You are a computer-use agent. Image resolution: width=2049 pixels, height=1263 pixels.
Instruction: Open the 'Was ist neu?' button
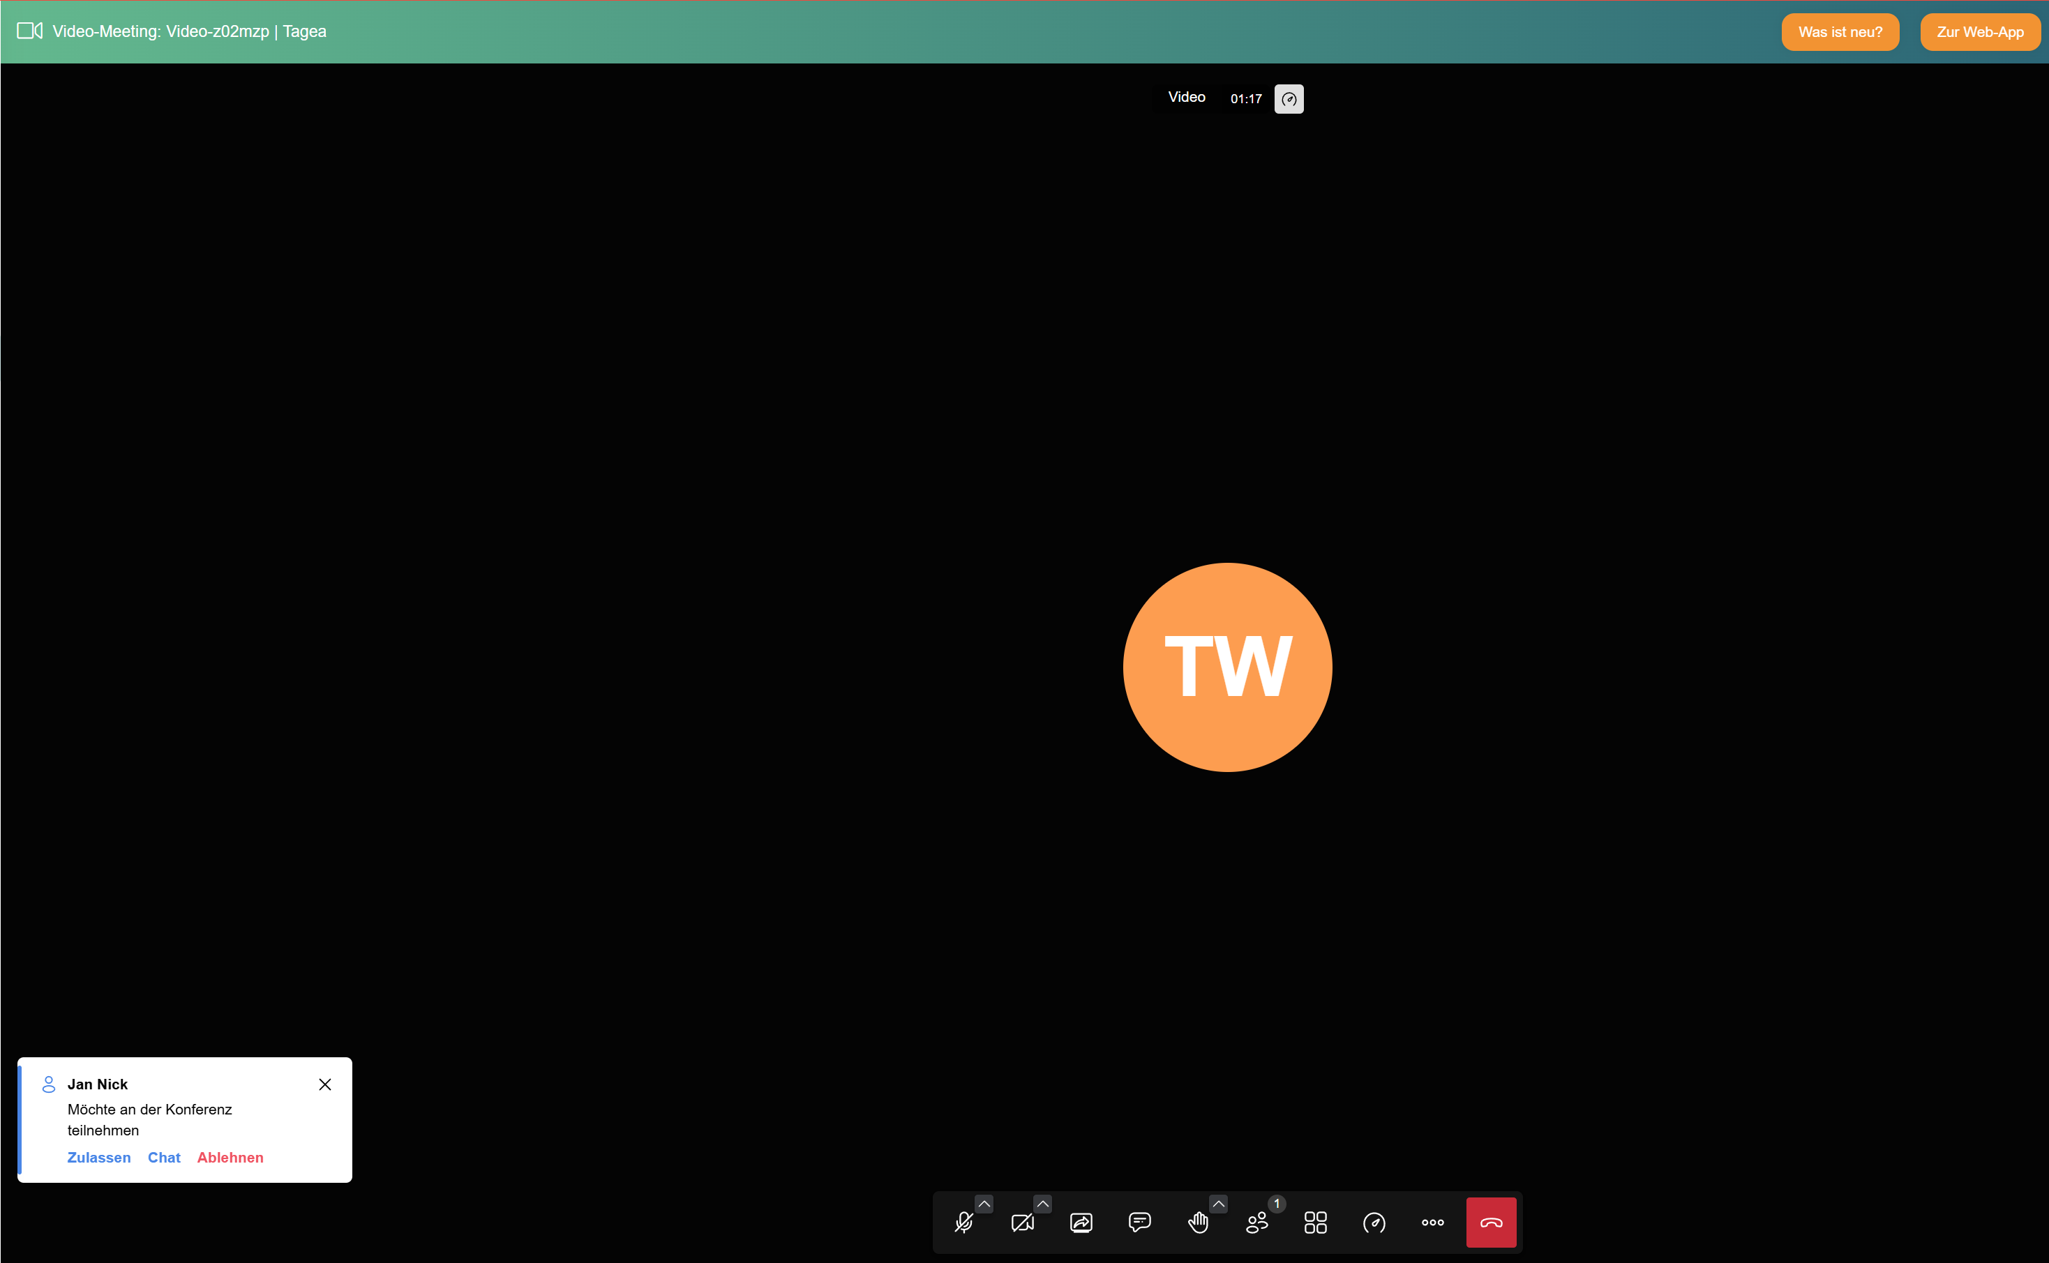pyautogui.click(x=1839, y=32)
